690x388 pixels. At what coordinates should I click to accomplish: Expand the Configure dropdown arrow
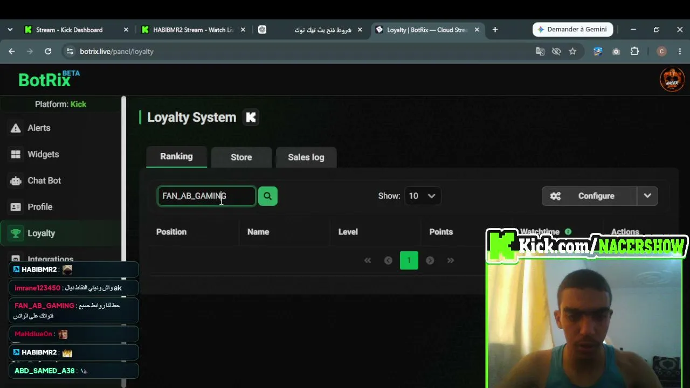[x=647, y=196]
